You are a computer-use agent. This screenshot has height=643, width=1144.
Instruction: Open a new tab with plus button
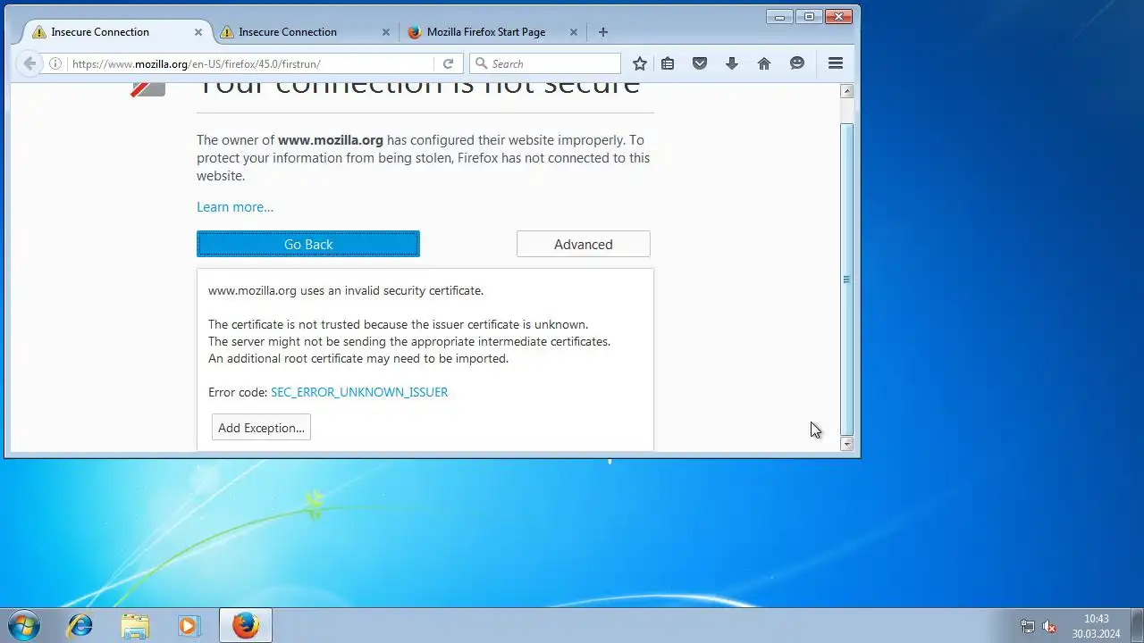[603, 31]
